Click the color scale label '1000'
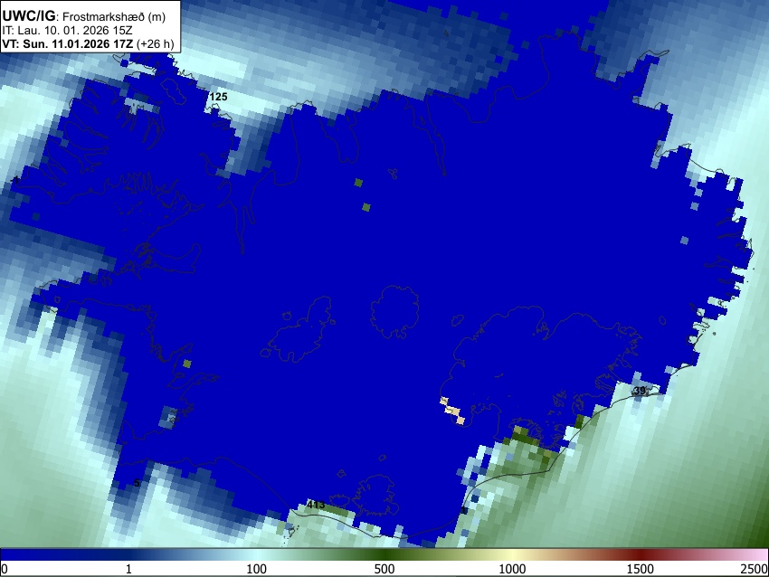769x577 pixels. coord(512,569)
